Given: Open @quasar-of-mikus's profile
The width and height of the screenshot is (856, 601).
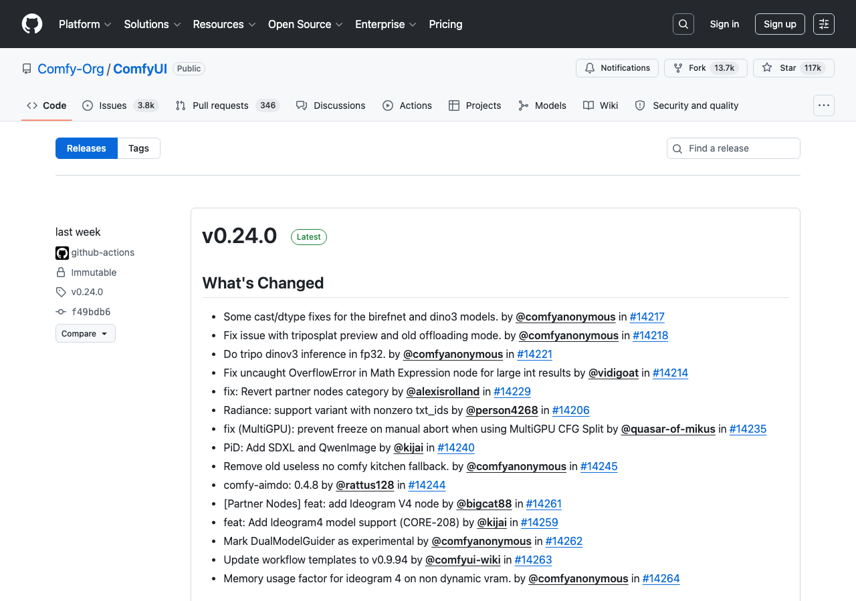Looking at the screenshot, I should click(x=668, y=429).
